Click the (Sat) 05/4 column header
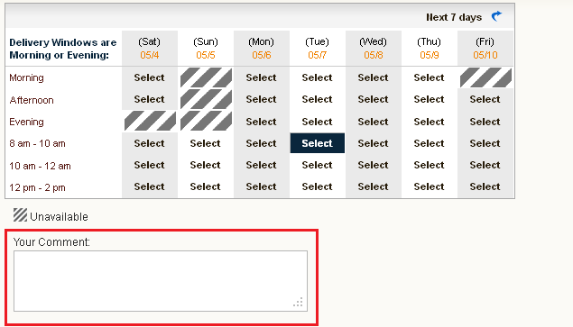 [150, 48]
